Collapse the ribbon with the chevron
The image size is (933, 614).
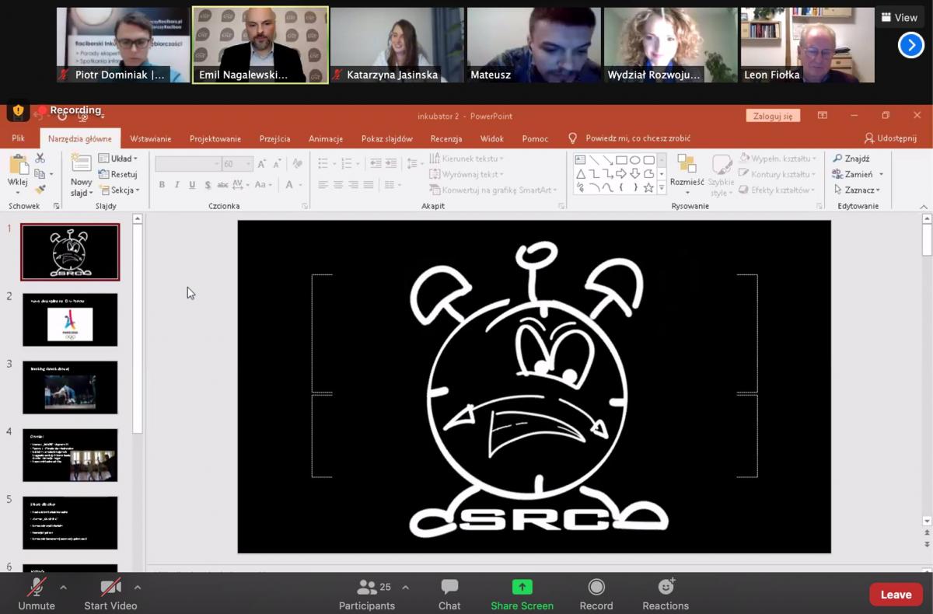pyautogui.click(x=924, y=207)
